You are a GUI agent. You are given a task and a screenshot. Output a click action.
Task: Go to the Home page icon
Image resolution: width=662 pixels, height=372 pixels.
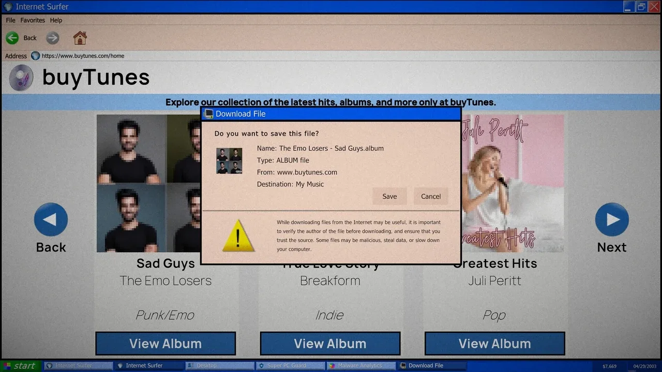80,38
